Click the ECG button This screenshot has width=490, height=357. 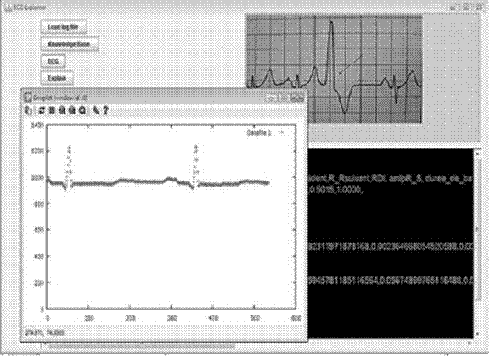(54, 61)
